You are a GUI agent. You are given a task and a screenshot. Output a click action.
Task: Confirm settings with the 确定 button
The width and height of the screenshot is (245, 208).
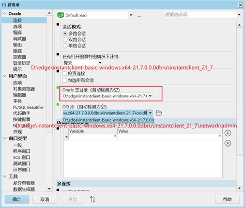click(17, 199)
